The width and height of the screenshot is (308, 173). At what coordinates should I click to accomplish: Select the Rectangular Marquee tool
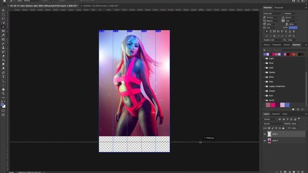(x=3, y=14)
